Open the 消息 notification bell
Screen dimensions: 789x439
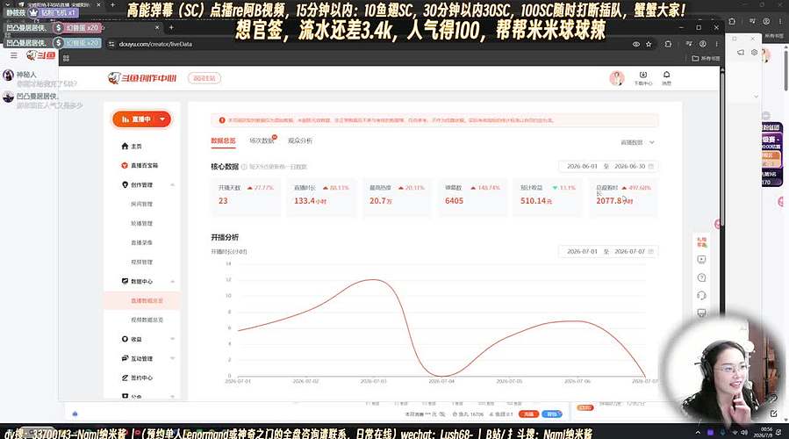666,78
